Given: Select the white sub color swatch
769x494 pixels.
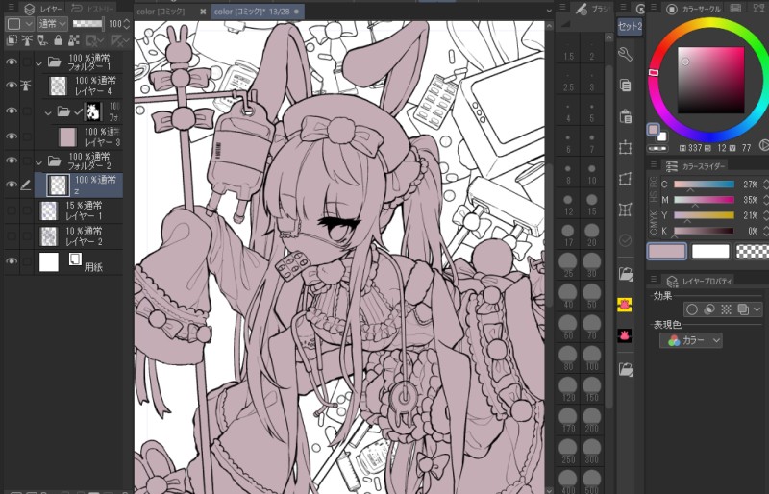Looking at the screenshot, I should click(x=710, y=252).
